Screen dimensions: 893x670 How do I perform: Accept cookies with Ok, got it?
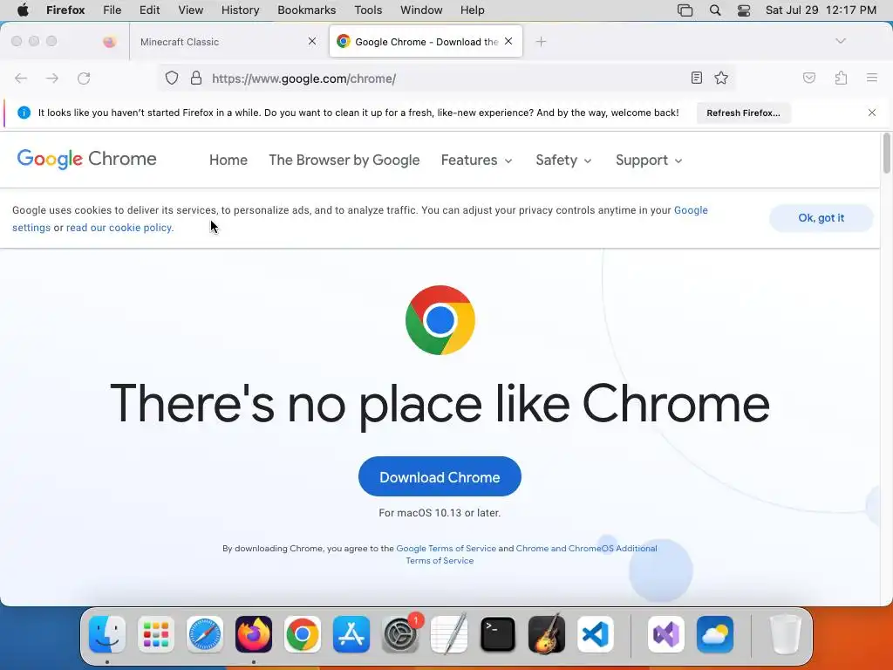(821, 217)
